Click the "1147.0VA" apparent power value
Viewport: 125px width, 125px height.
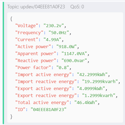(74, 54)
